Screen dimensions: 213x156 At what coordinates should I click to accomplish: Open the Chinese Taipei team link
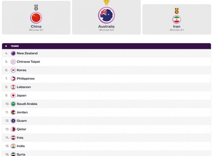pos(28,62)
